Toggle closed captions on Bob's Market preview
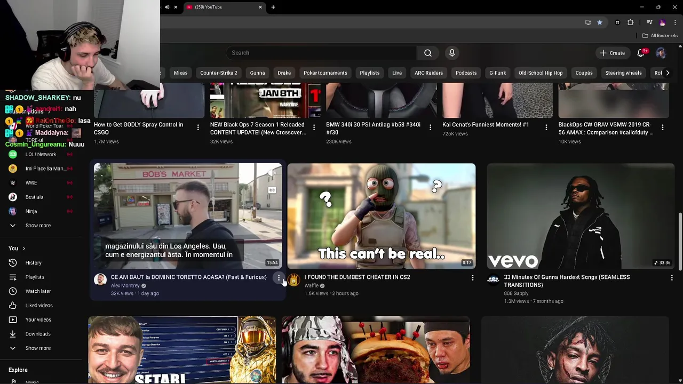 272,190
